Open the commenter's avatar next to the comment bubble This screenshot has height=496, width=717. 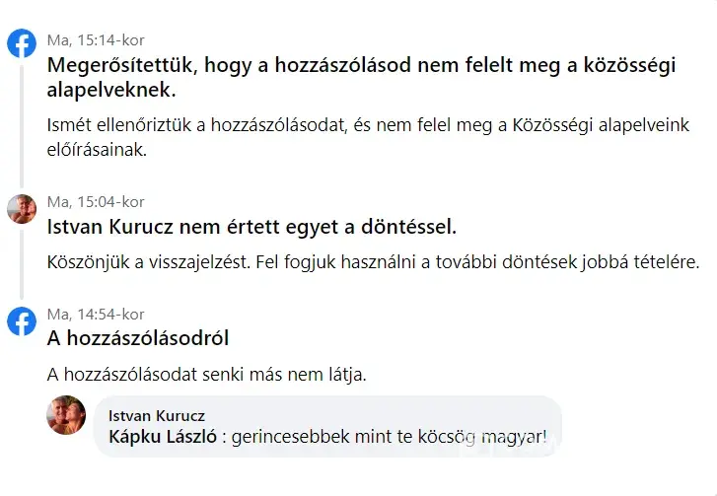point(66,414)
